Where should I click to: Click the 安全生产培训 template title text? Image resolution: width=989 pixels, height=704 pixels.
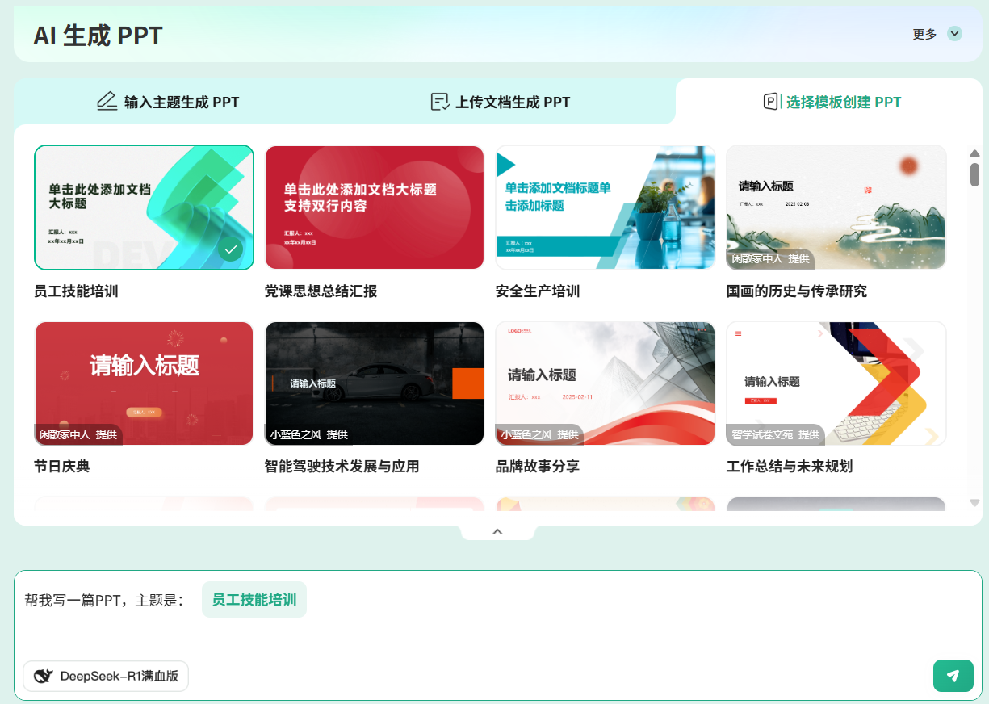point(538,291)
